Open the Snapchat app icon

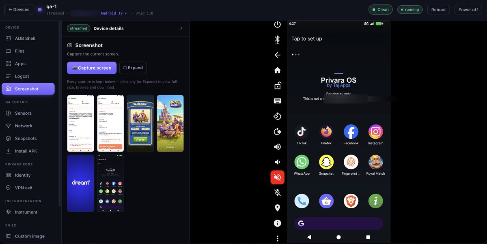click(326, 162)
